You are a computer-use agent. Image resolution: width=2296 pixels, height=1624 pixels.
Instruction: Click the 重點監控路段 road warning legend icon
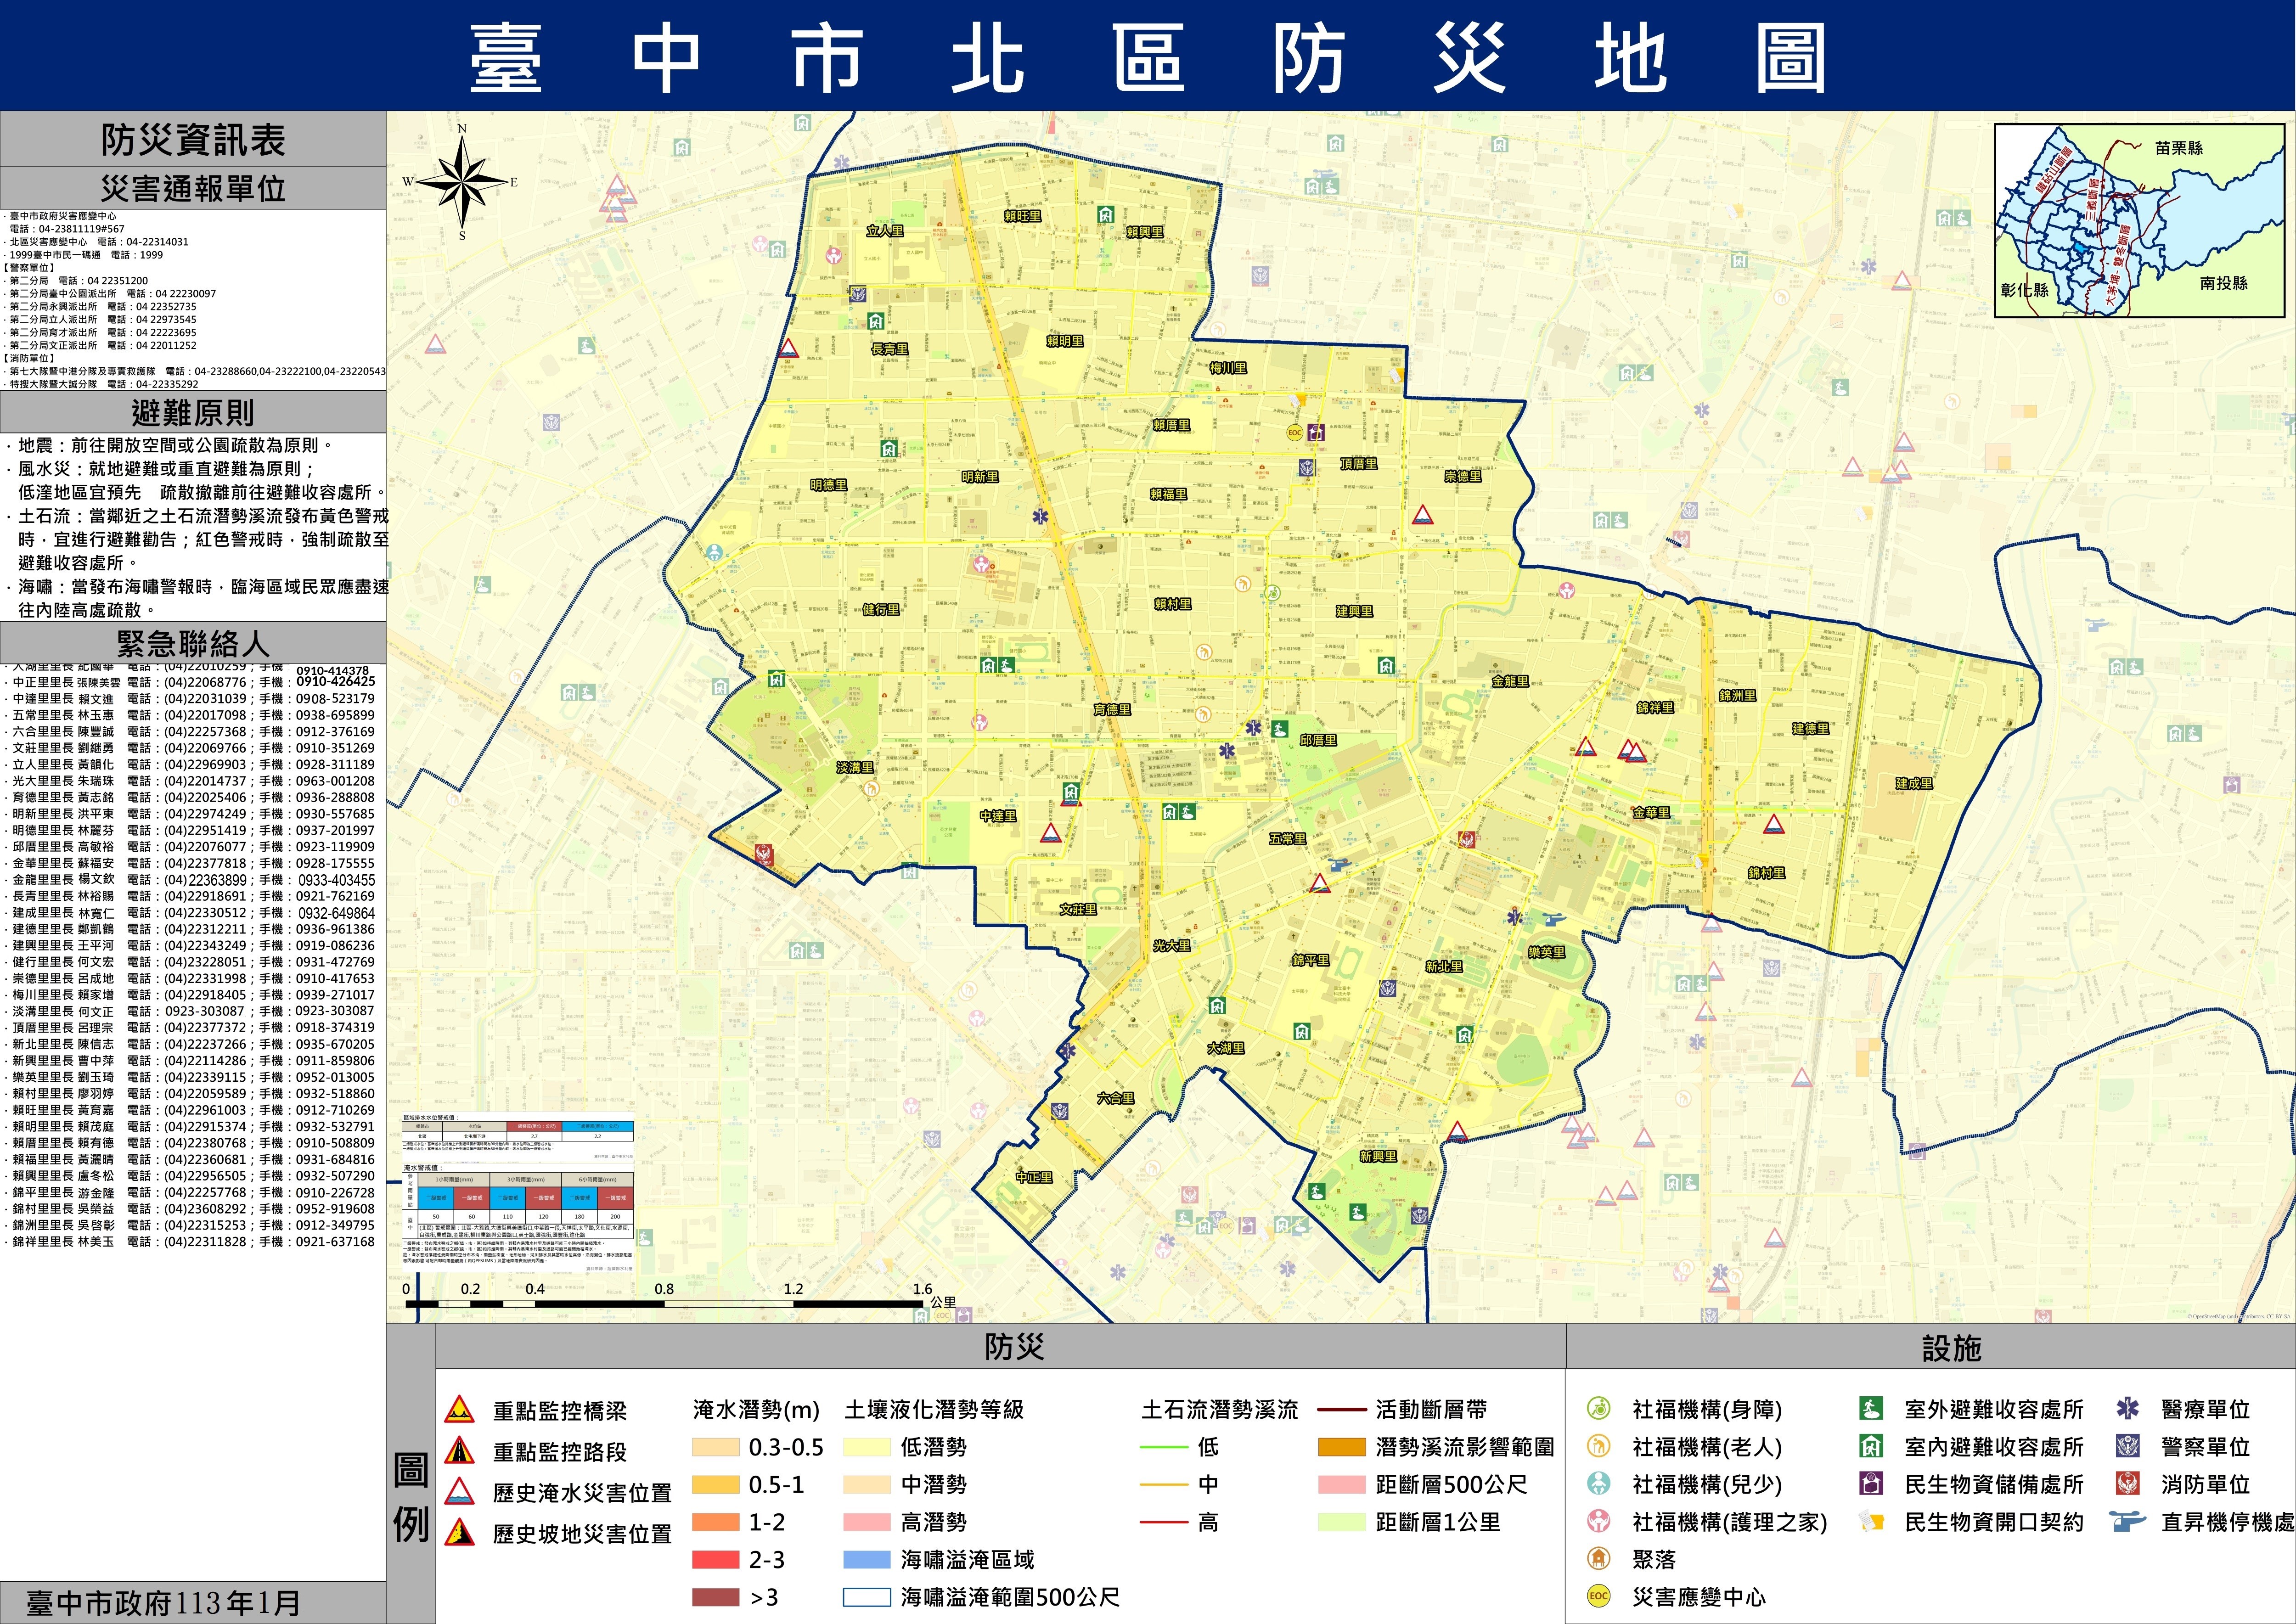point(459,1451)
